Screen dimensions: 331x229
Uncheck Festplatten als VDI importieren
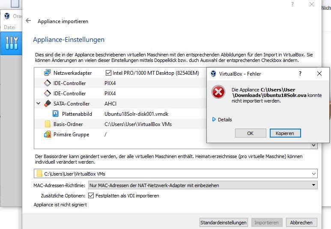coord(91,196)
